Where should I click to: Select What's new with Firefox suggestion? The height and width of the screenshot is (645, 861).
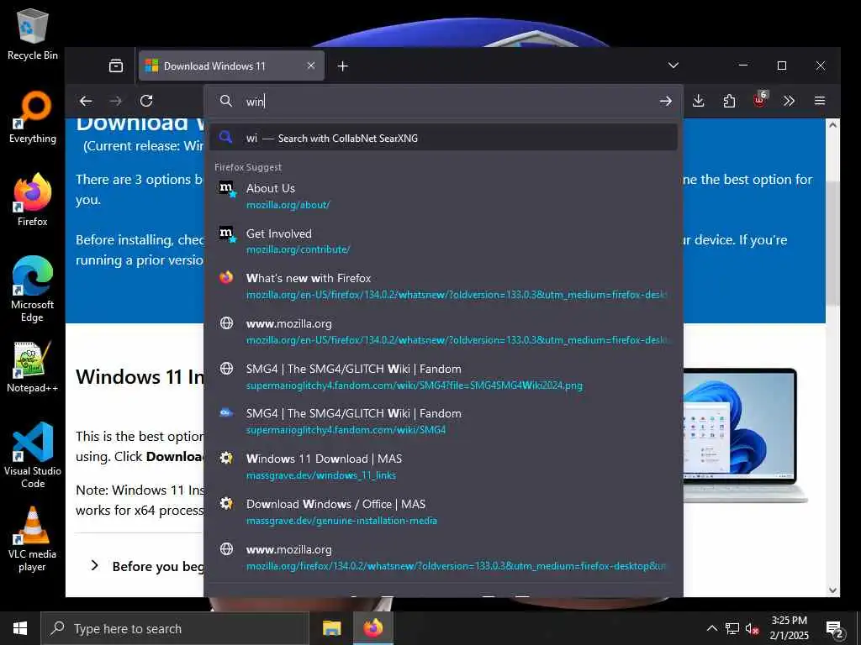pos(443,286)
